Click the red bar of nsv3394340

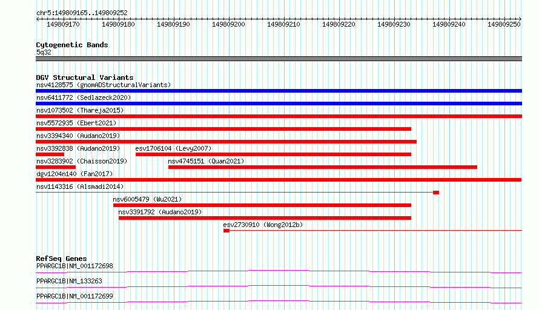tap(226, 142)
